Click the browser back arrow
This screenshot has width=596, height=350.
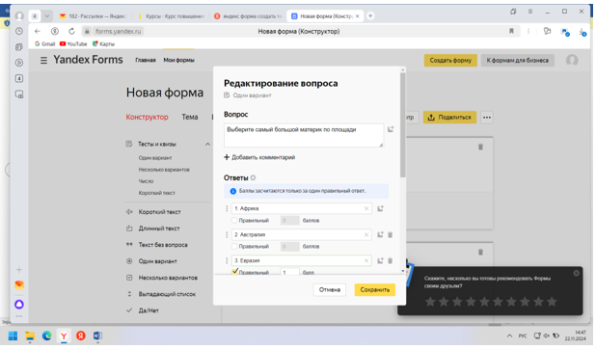tap(38, 31)
